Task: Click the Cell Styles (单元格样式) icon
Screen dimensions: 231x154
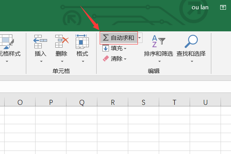Action: pos(7,42)
